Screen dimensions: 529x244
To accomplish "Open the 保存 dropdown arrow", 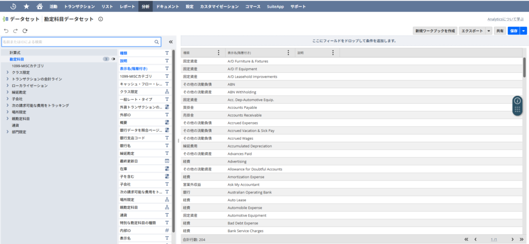I will click(x=523, y=31).
